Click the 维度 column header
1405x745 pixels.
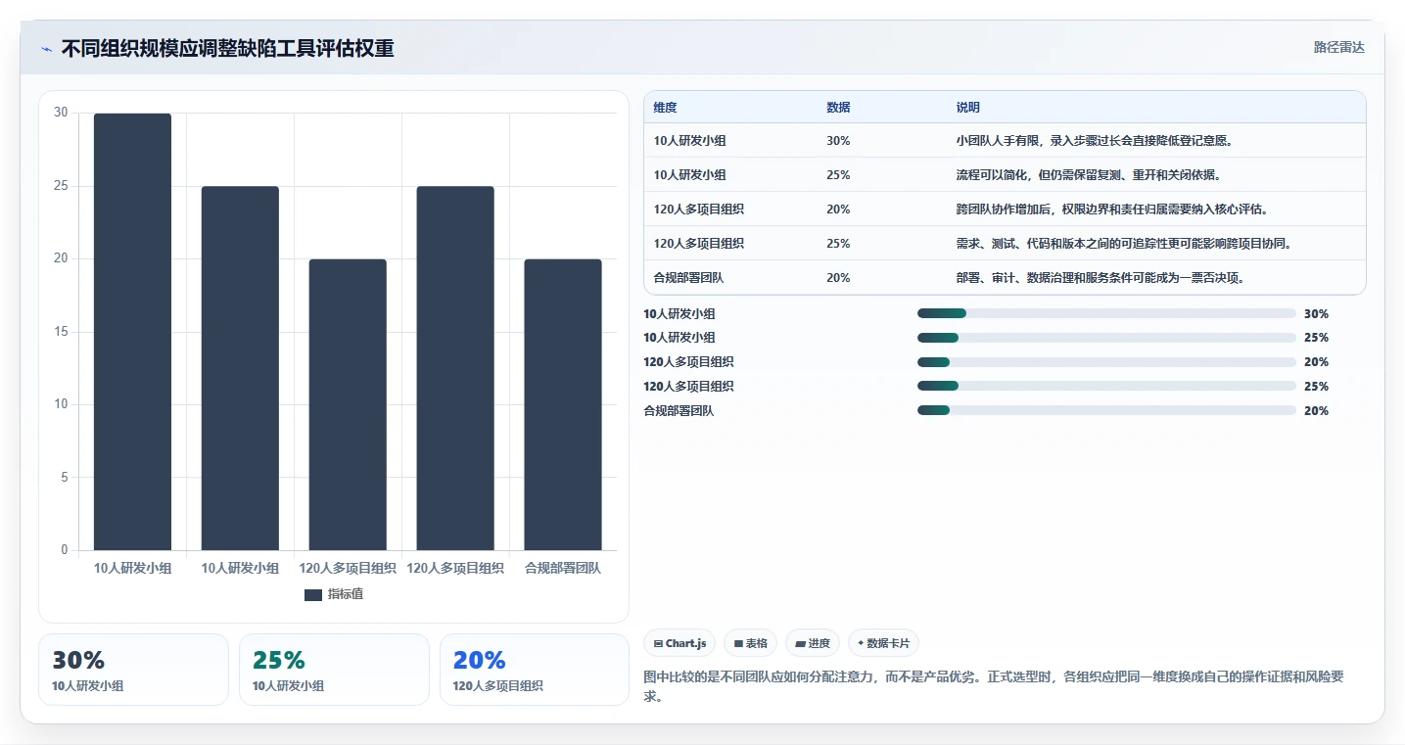(x=665, y=108)
